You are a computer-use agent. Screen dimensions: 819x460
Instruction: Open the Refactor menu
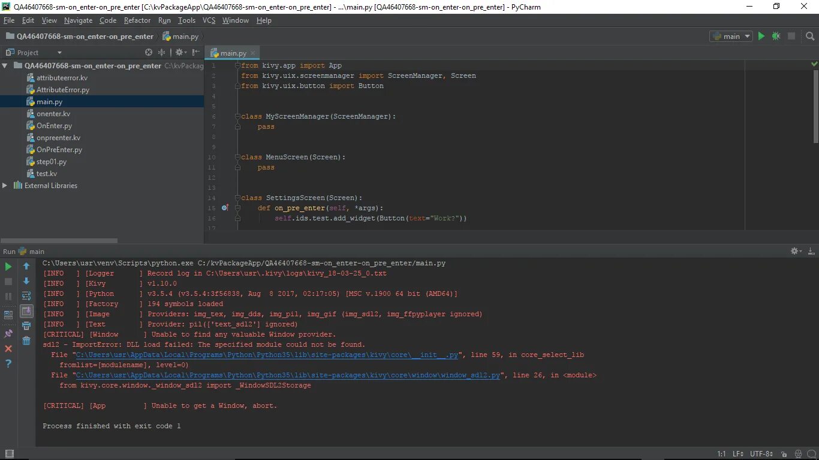pyautogui.click(x=137, y=20)
